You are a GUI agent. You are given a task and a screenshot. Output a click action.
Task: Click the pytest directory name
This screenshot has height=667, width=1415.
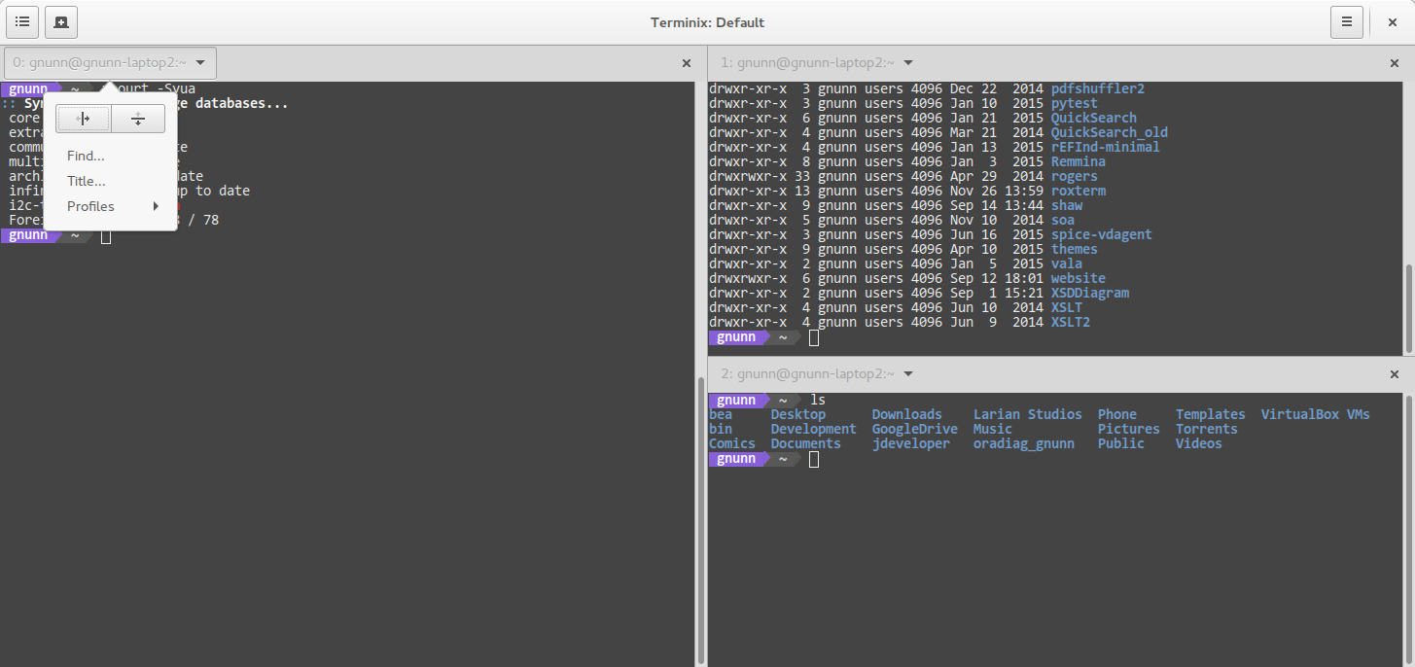[1075, 103]
